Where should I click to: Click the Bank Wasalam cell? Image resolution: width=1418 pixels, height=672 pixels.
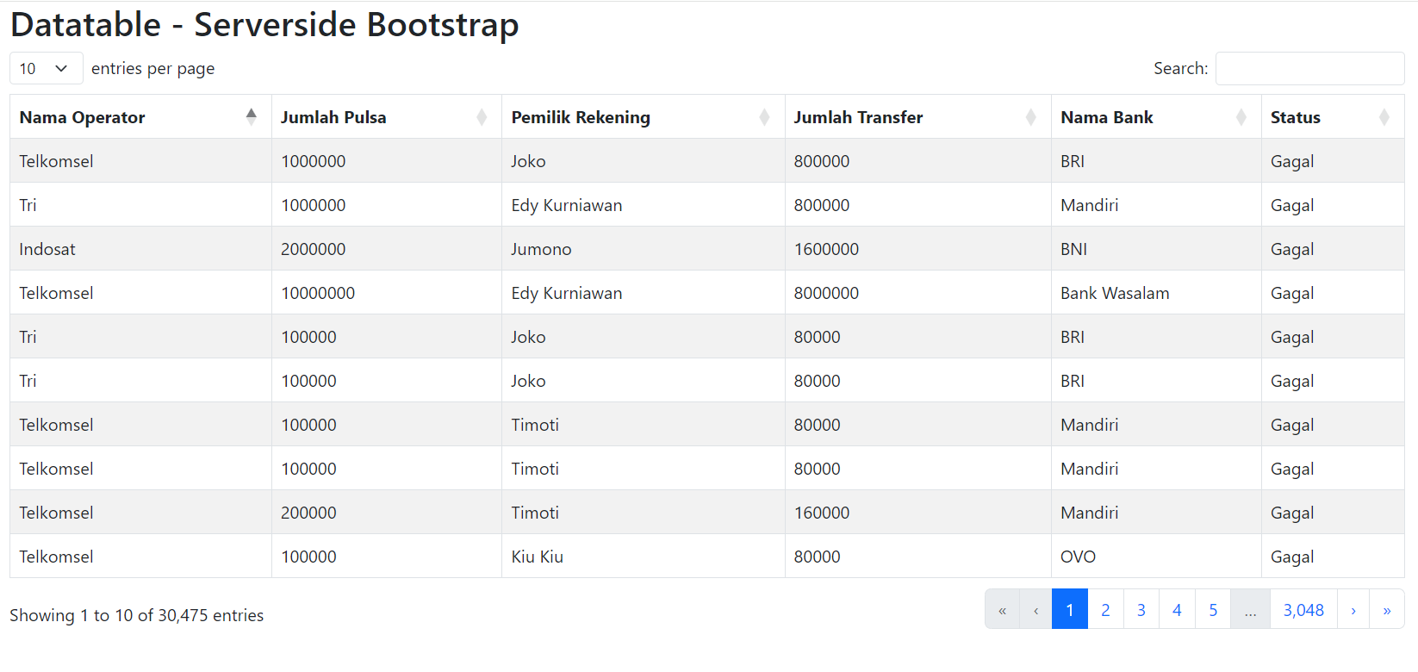pyautogui.click(x=1156, y=293)
